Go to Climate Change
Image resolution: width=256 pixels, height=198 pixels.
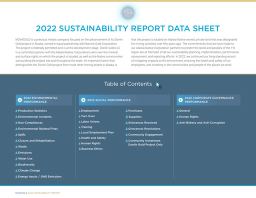29,170
